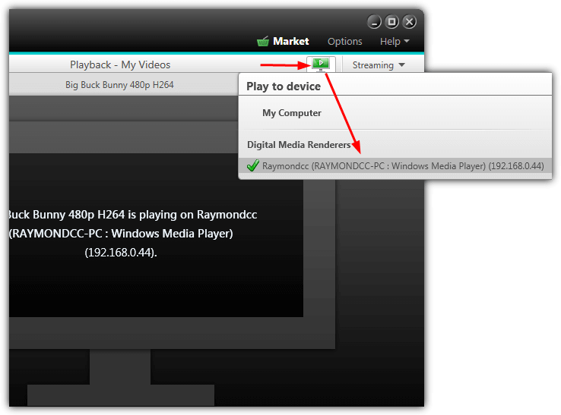Click the green checkmark beside Raymondcc renderer
The image size is (561, 415).
click(252, 165)
